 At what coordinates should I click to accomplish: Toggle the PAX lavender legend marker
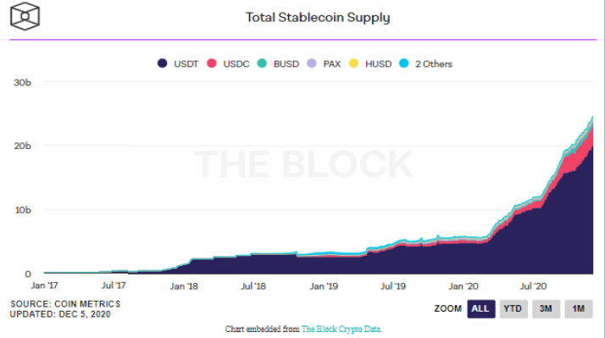312,64
